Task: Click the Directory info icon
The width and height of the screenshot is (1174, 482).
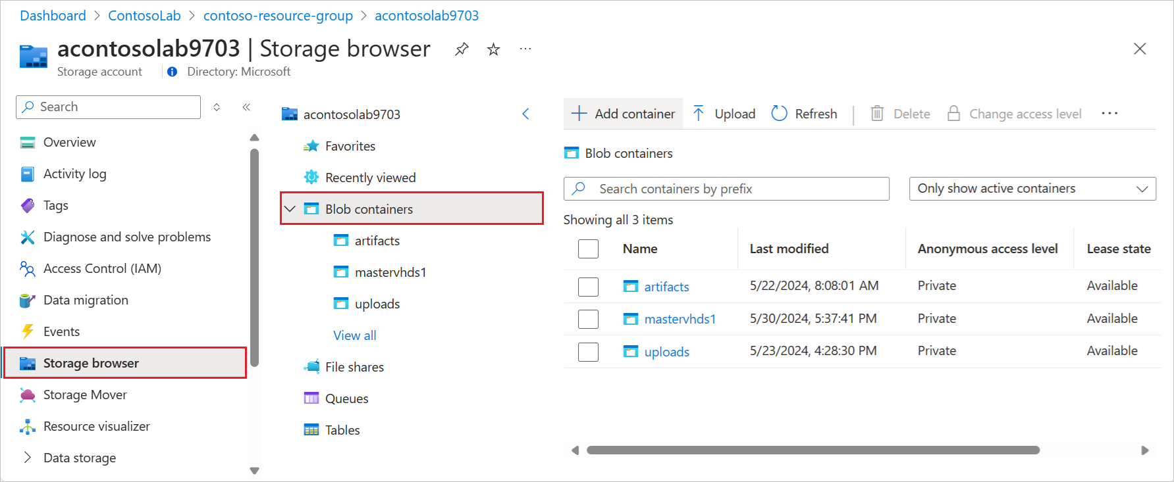Action: pos(172,72)
